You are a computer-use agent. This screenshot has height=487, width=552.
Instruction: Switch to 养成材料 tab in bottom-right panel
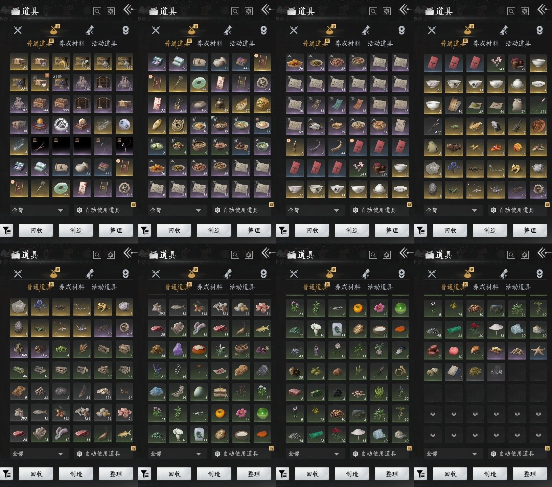pos(486,287)
